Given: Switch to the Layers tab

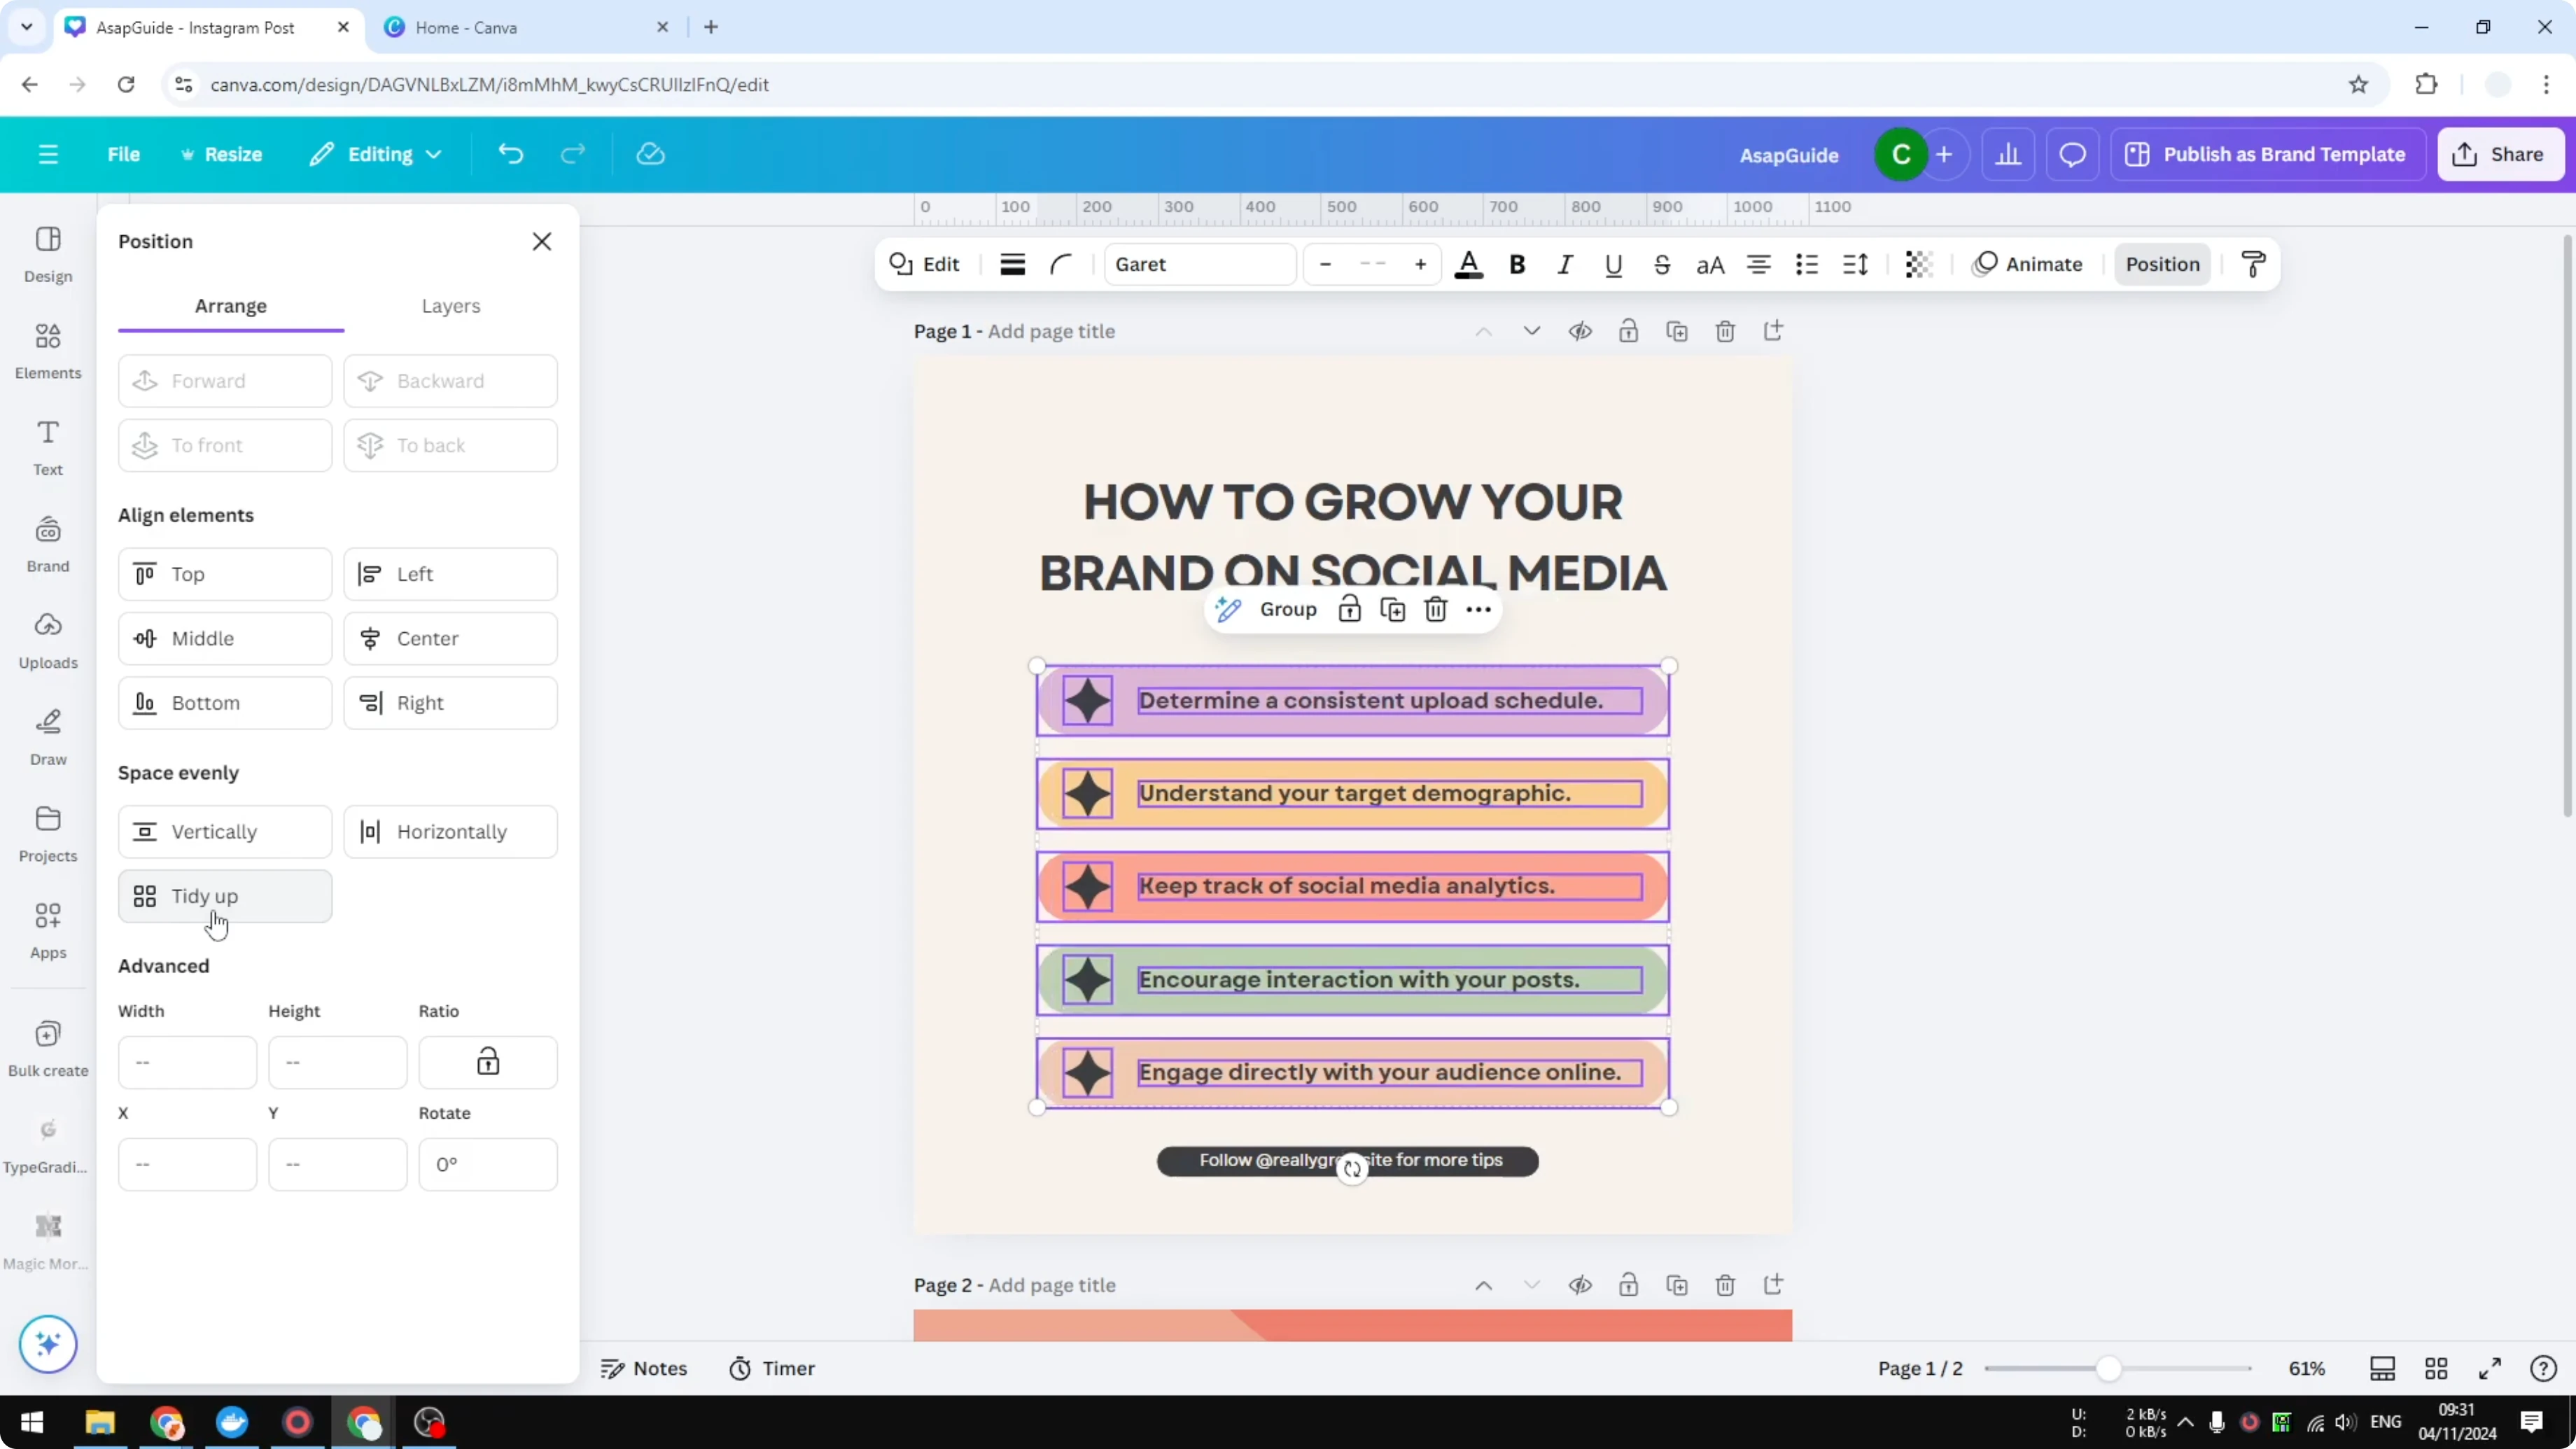Looking at the screenshot, I should [x=451, y=306].
